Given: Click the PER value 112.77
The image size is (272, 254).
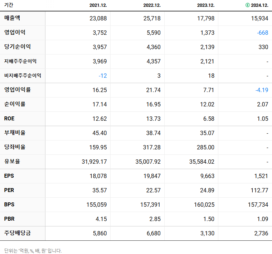Looking at the screenshot, I should [259, 190].
